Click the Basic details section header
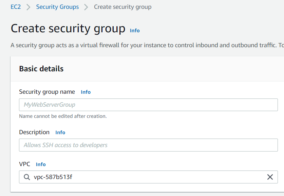The image size is (284, 196). pos(41,69)
